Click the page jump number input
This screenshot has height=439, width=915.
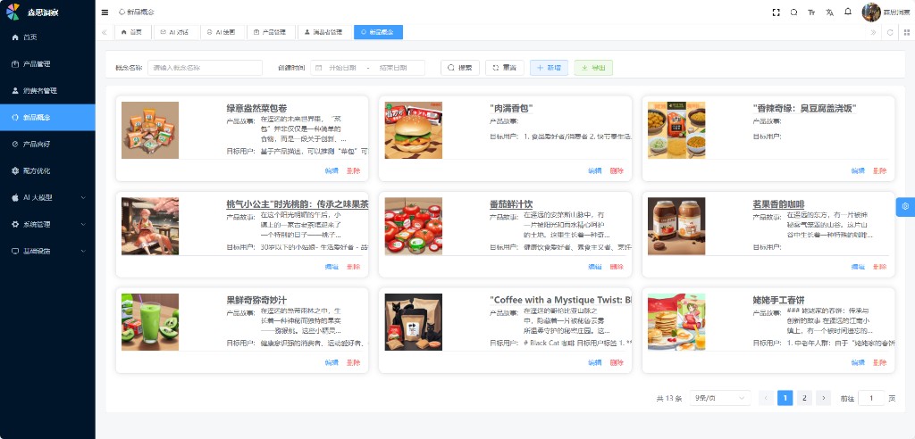pos(871,398)
